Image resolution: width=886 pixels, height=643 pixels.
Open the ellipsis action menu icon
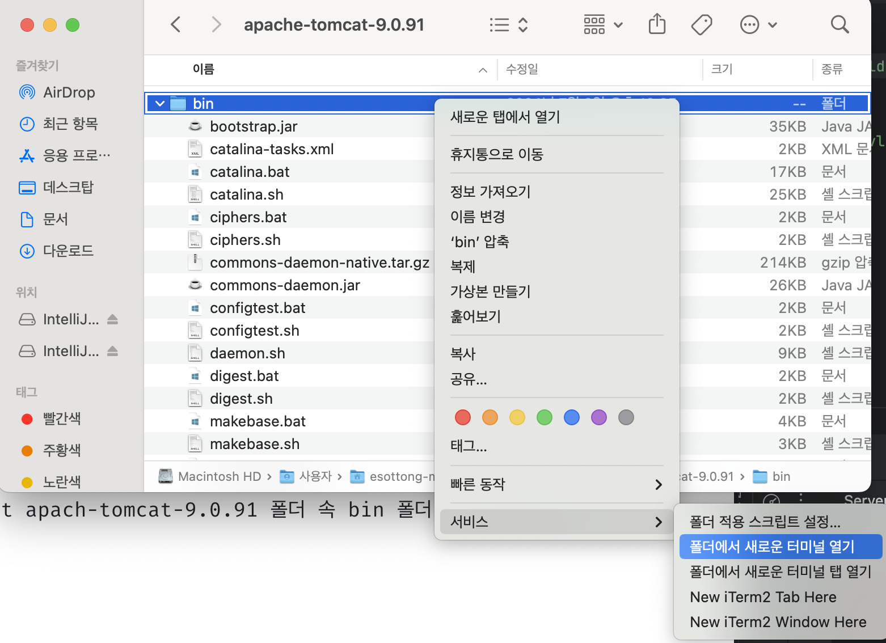[x=749, y=25]
